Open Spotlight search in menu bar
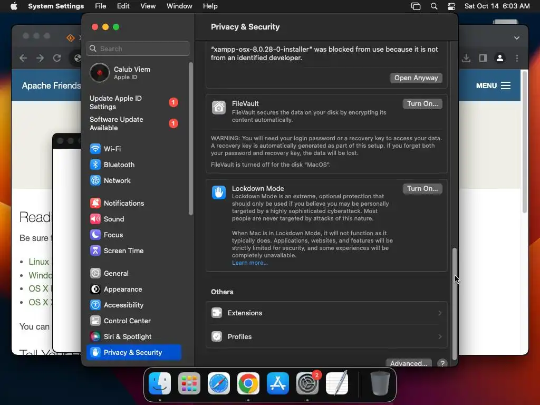Image resolution: width=540 pixels, height=405 pixels. pyautogui.click(x=434, y=6)
